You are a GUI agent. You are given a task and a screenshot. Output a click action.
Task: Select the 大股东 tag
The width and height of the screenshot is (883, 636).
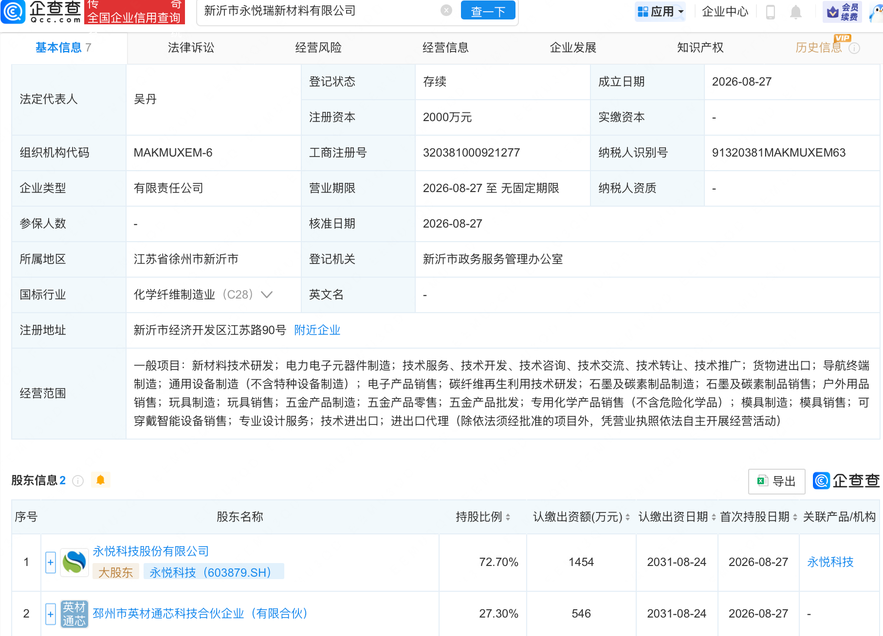point(116,572)
